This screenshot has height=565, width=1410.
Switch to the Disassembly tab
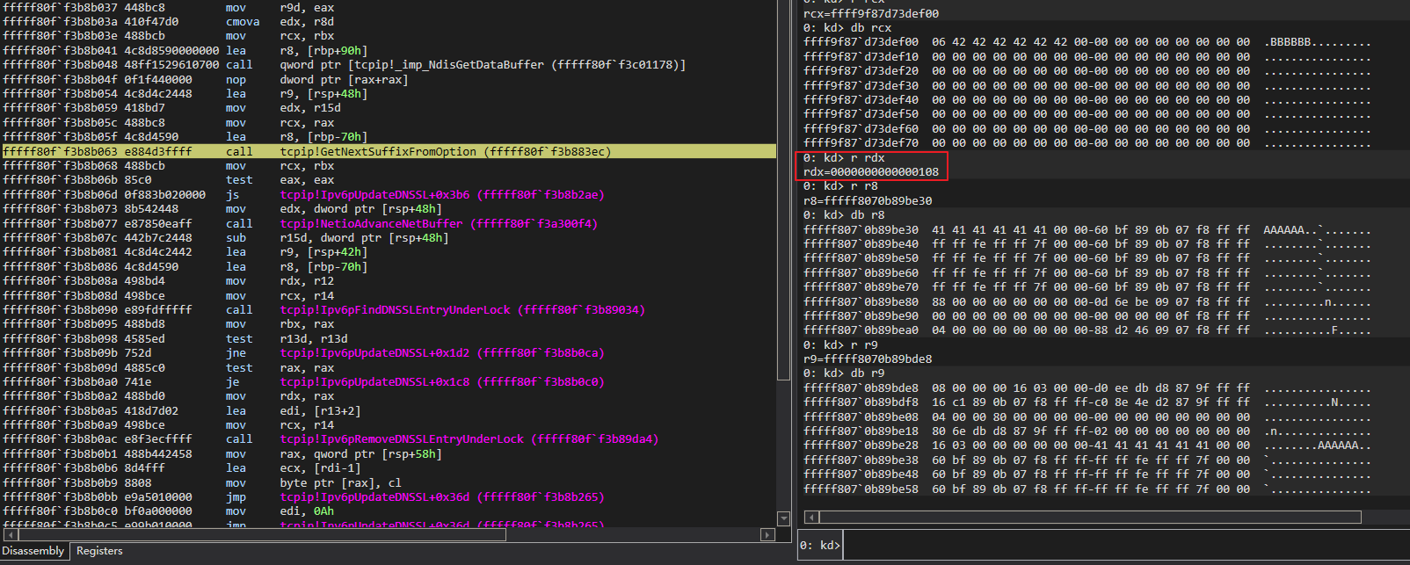pyautogui.click(x=33, y=551)
